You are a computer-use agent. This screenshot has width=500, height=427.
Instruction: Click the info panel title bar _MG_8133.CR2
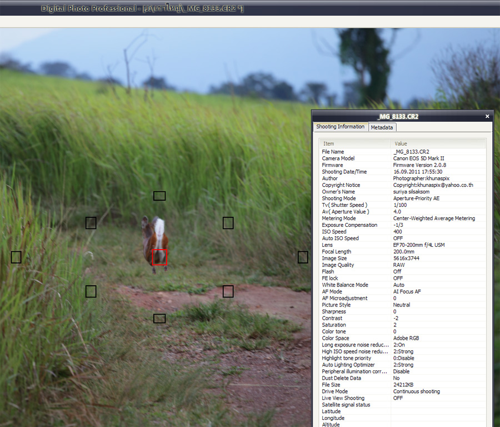point(397,117)
